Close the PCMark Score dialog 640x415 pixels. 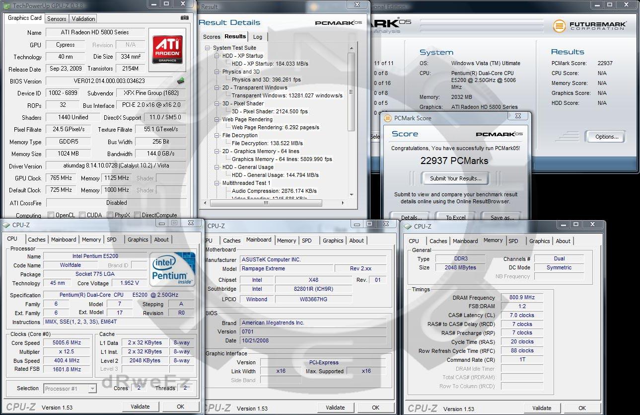[518, 115]
